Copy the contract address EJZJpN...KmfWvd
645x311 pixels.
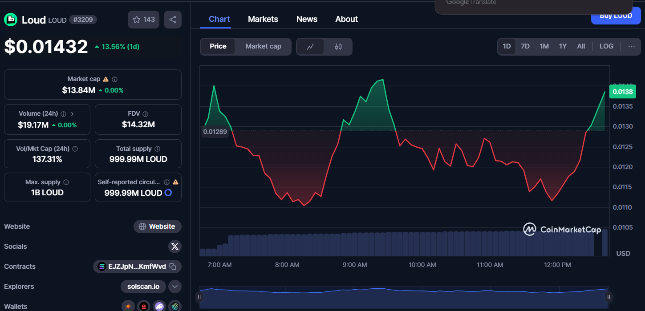click(173, 267)
